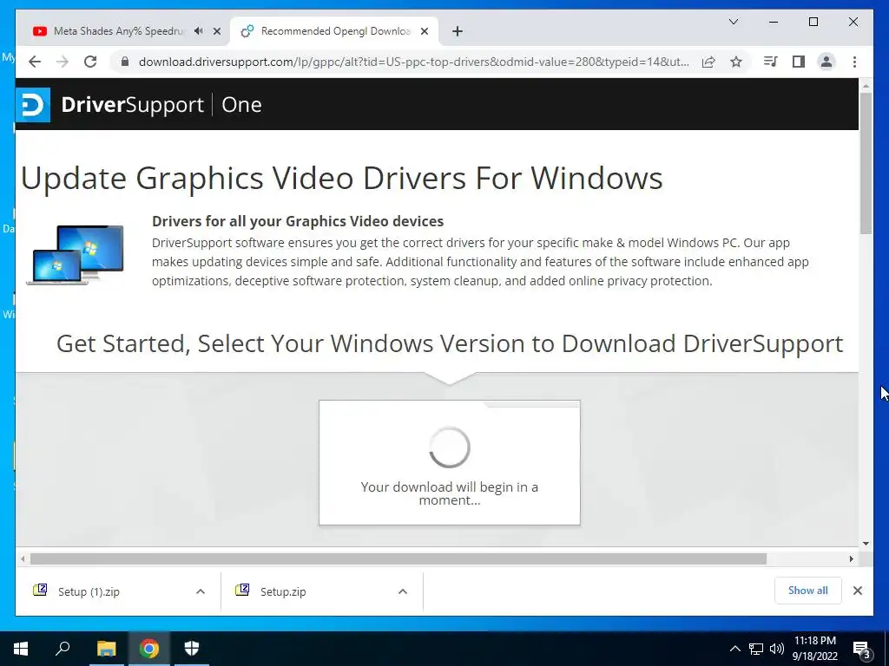Show hidden system tray icons
The width and height of the screenshot is (889, 666).
(x=734, y=649)
